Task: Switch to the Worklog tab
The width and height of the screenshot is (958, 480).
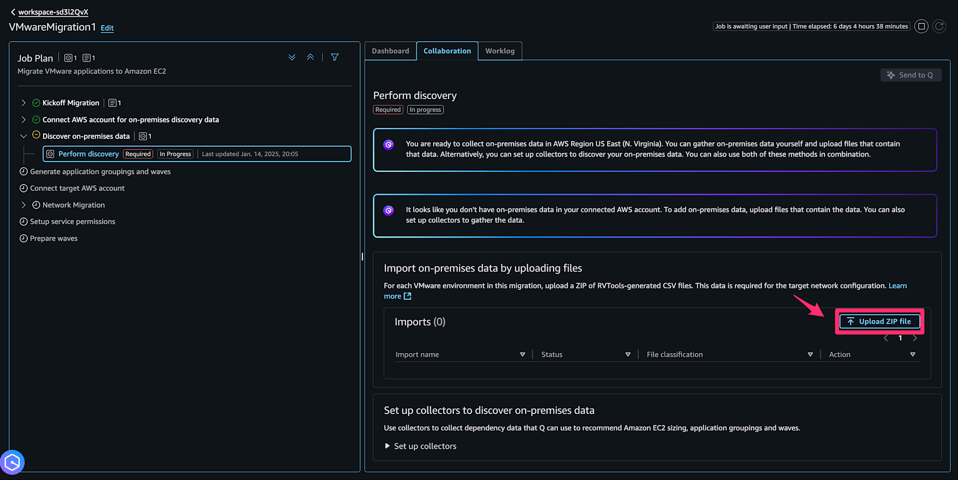Action: pos(500,51)
